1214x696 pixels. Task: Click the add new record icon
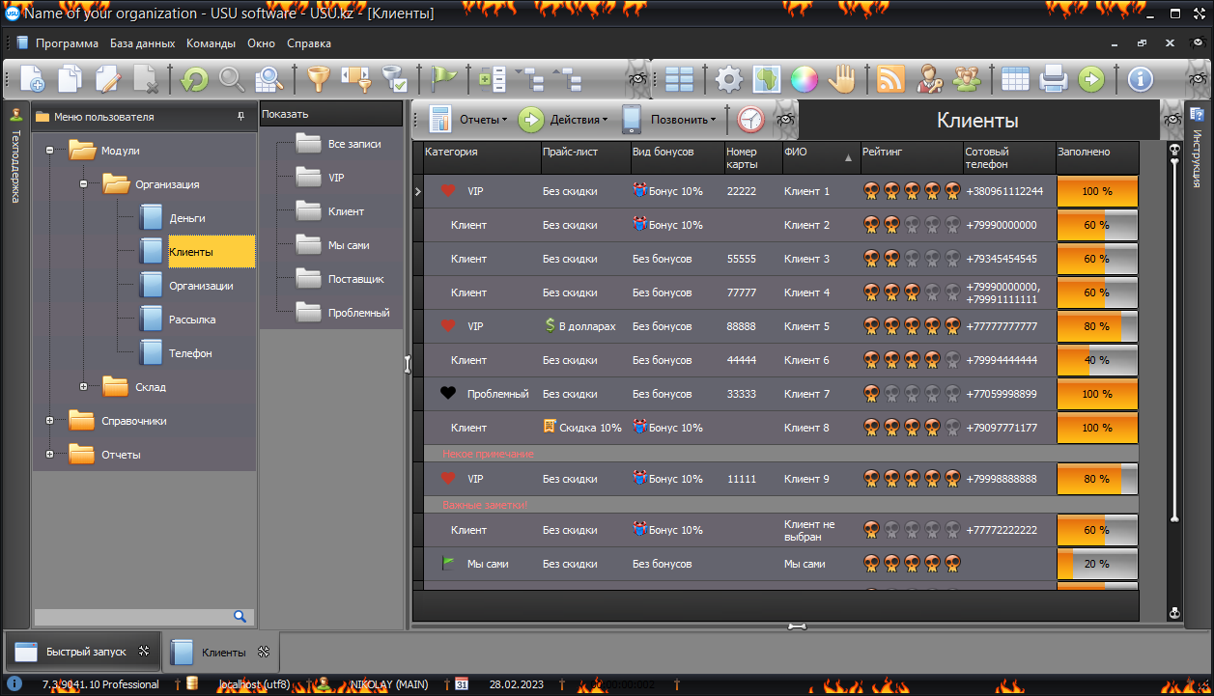pos(32,79)
